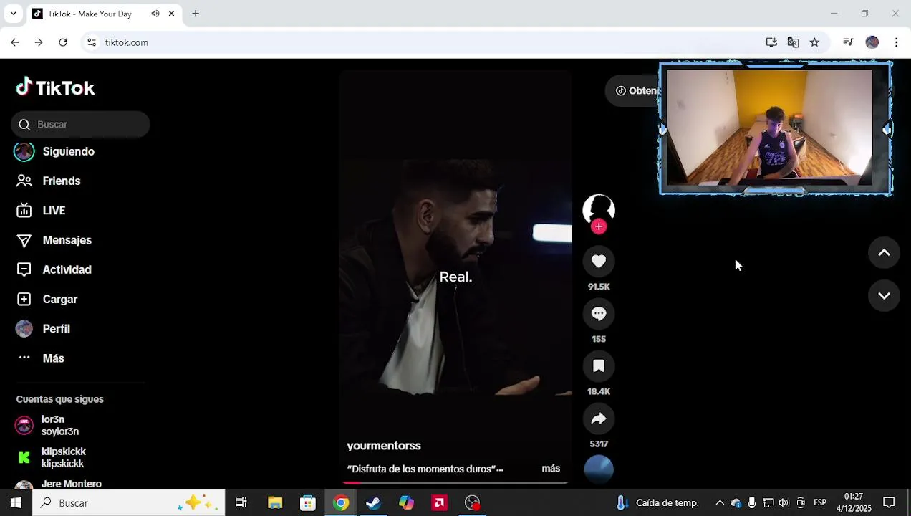Image resolution: width=911 pixels, height=516 pixels.
Task: Open the clock and date flyout
Action: (x=854, y=503)
